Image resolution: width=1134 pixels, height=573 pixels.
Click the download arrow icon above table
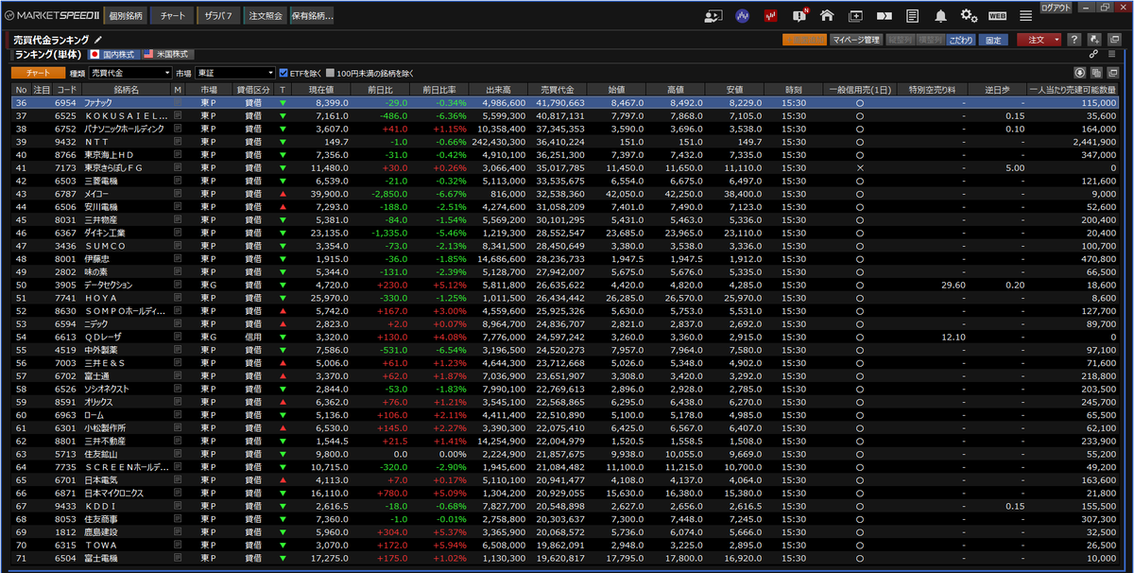click(1080, 73)
